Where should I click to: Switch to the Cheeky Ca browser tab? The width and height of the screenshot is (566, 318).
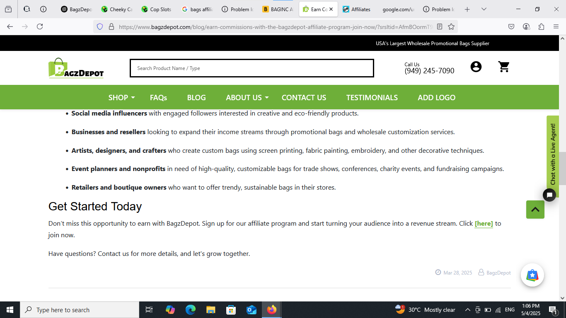pyautogui.click(x=117, y=9)
